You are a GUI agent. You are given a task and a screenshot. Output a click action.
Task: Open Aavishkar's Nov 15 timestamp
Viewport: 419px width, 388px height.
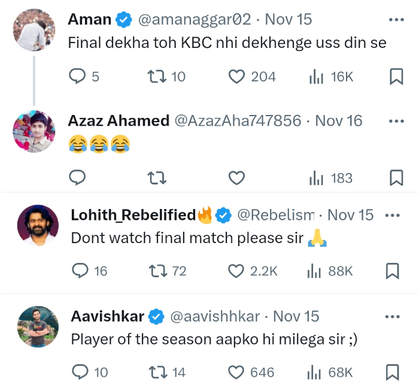tap(296, 316)
